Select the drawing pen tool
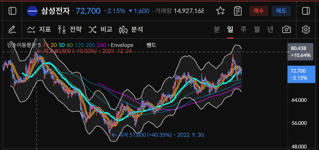 click(12, 30)
